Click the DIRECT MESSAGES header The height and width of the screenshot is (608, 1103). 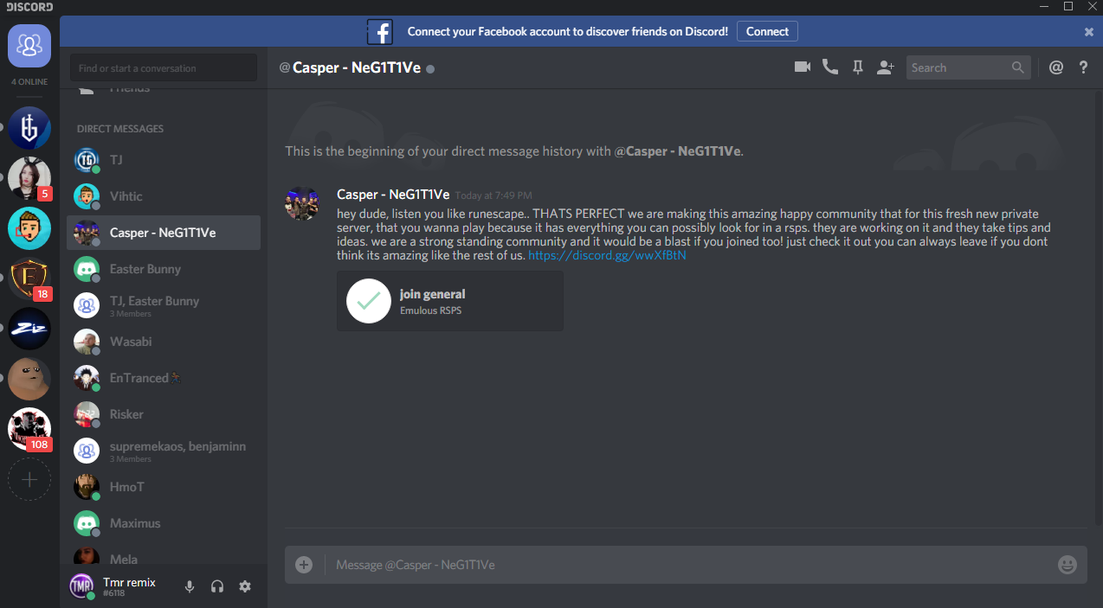point(120,129)
